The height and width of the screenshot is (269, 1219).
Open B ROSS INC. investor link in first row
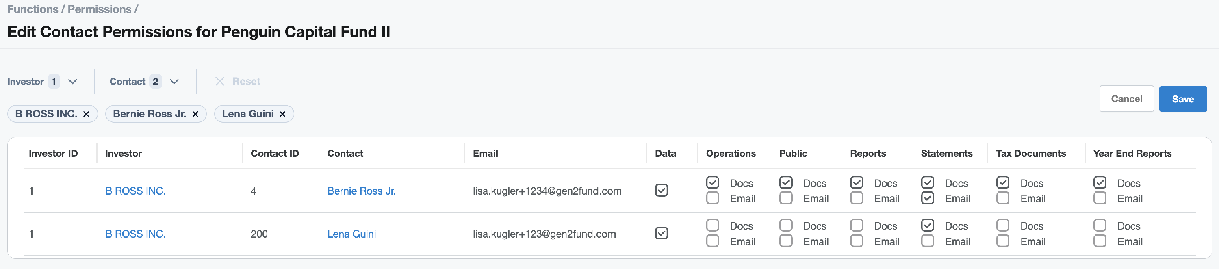(x=135, y=191)
